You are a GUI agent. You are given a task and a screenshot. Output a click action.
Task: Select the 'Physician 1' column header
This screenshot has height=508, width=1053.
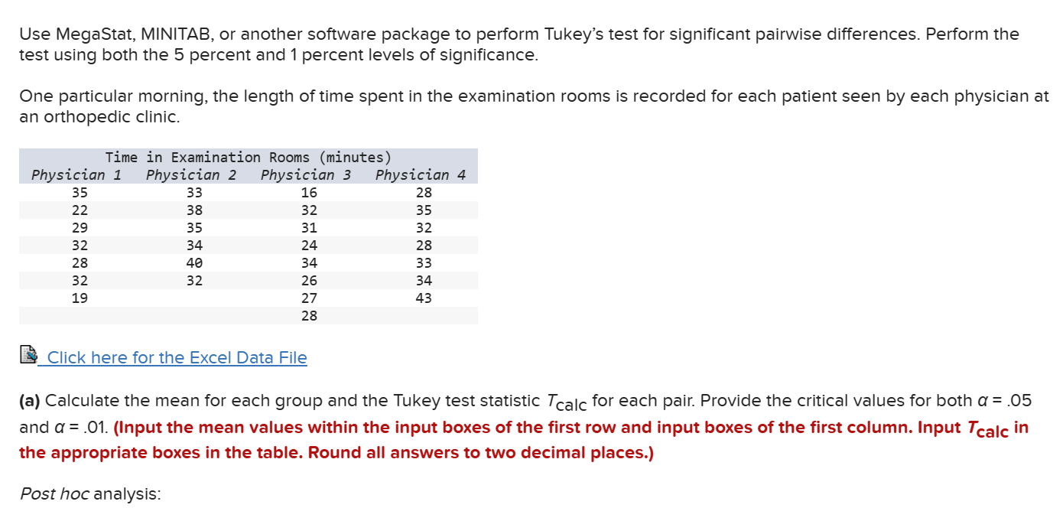76,174
